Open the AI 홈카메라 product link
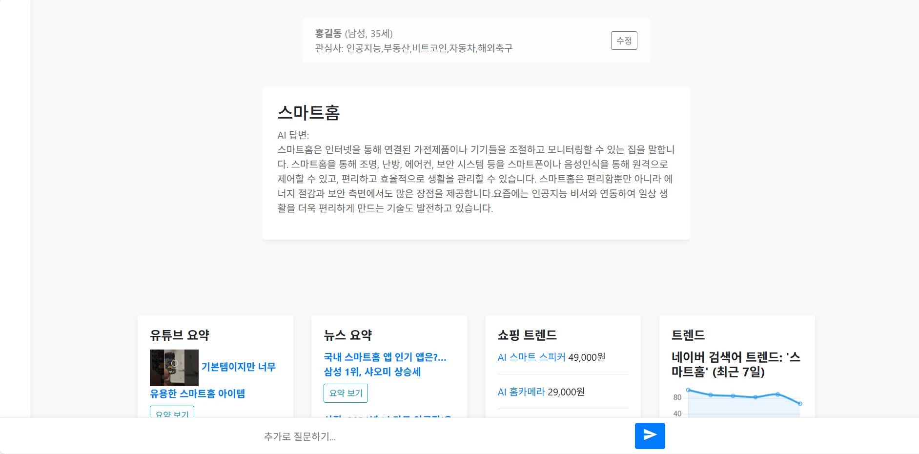Viewport: 919px width, 454px height. [521, 392]
